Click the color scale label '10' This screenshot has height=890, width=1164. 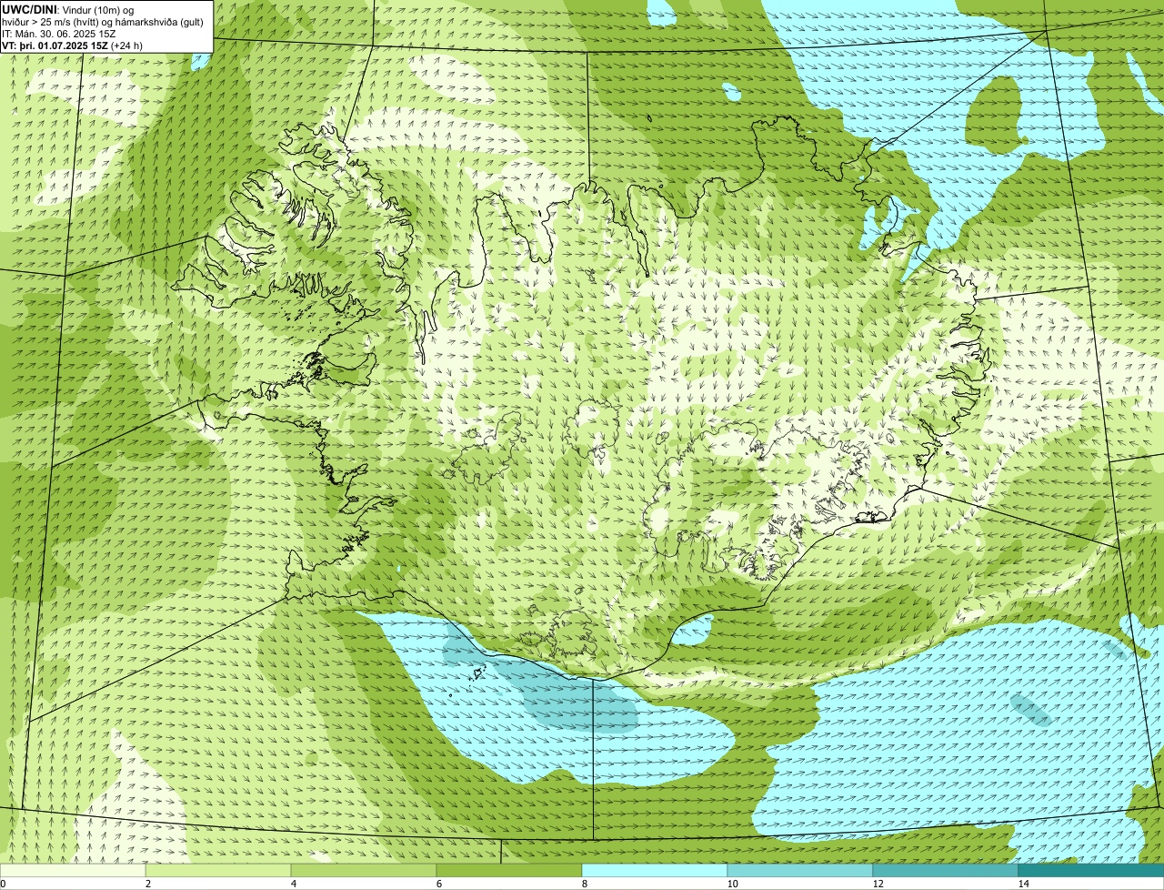tap(732, 884)
